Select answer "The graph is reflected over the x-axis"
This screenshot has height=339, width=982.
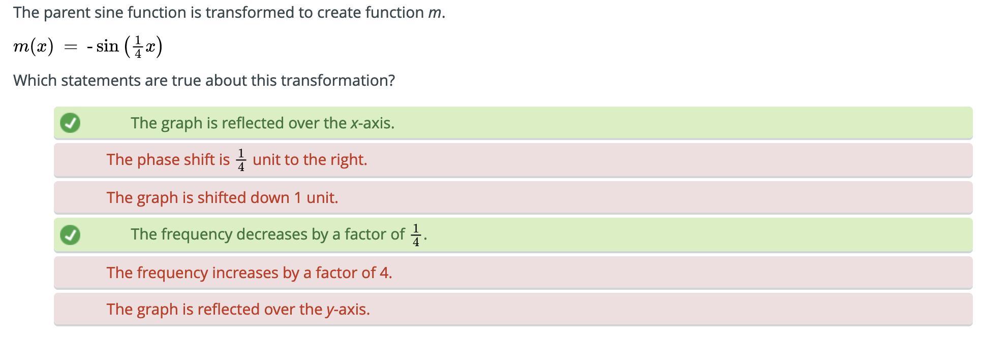point(262,123)
